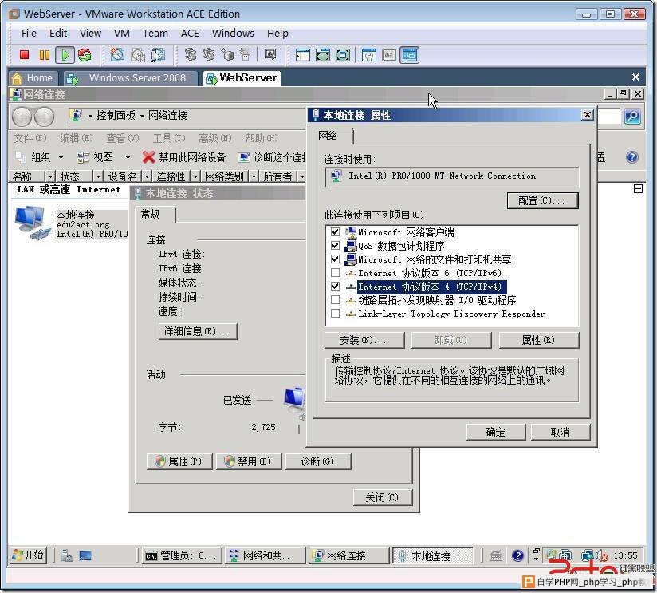657x593 pixels.
Task: Check 链路层拓扑发现映射器 I/O 驱动程序 checkbox
Action: [335, 300]
